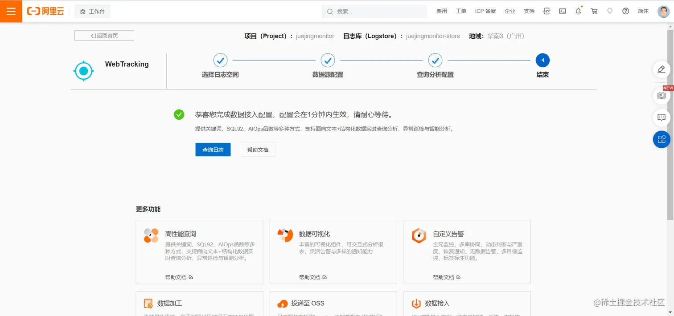Click the WebTracking target icon
Viewport: 674px width, 316px height.
point(83,71)
